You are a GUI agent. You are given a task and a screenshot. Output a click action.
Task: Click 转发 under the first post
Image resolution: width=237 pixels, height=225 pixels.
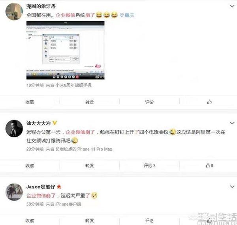click(90, 102)
